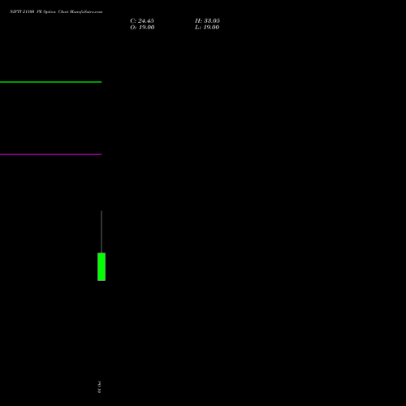Click the green horizontal indicator line

click(50, 82)
